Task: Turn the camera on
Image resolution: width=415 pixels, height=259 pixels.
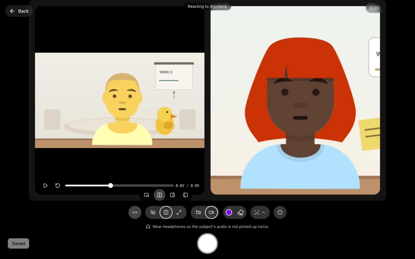Action: coord(211,212)
